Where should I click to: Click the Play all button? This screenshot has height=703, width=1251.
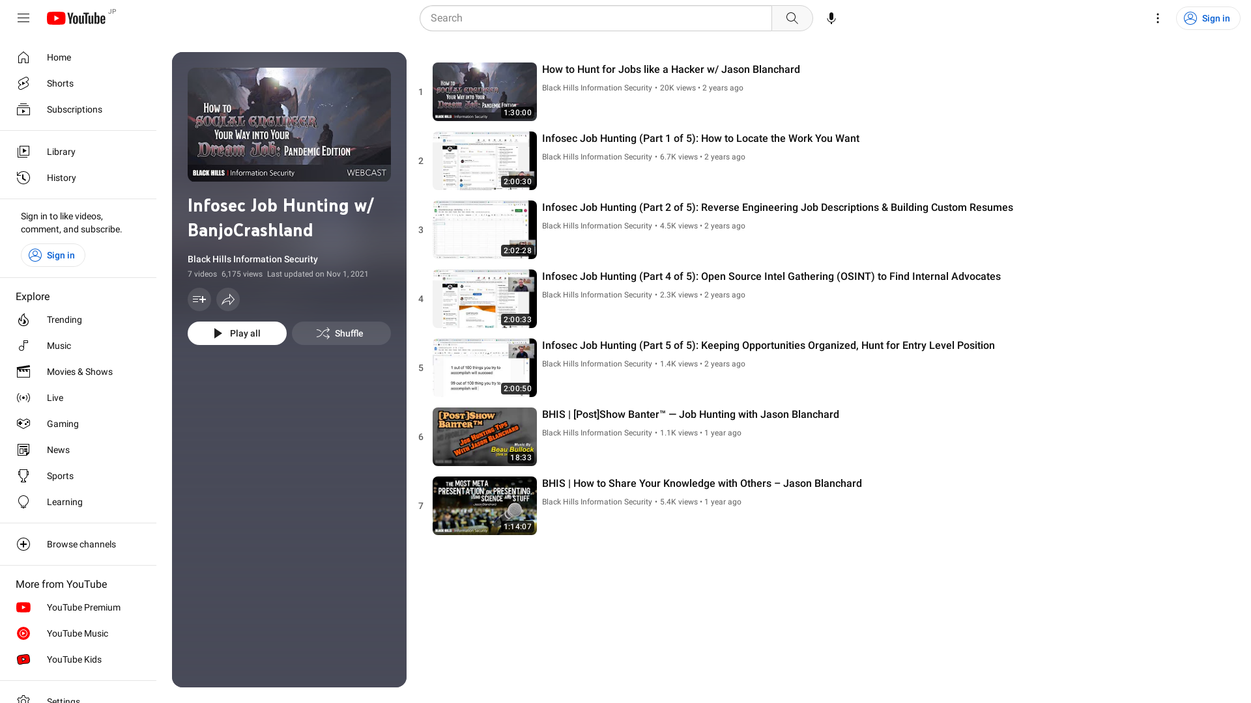click(x=237, y=333)
